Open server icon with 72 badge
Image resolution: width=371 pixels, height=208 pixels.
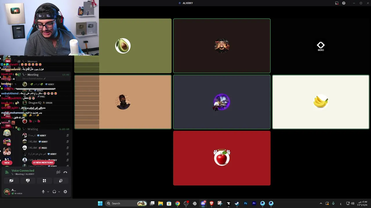pos(7,142)
